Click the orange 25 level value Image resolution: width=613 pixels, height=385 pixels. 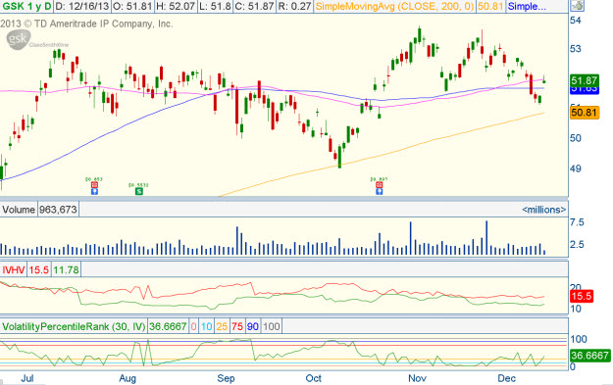(222, 326)
